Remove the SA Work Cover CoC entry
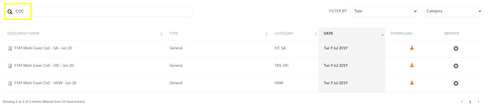490x109 pixels. coord(456,49)
